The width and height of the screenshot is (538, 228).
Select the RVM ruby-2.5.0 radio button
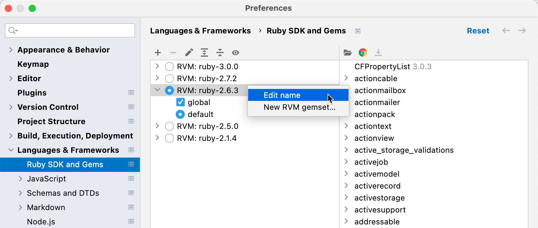169,126
